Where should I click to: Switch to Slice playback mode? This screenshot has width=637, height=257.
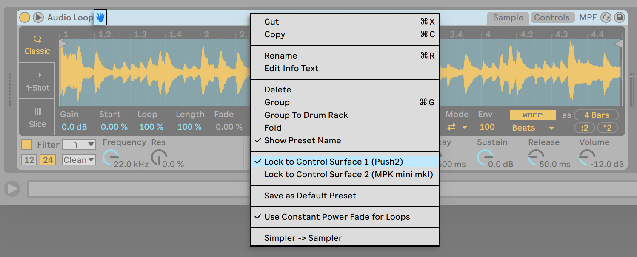(x=37, y=117)
